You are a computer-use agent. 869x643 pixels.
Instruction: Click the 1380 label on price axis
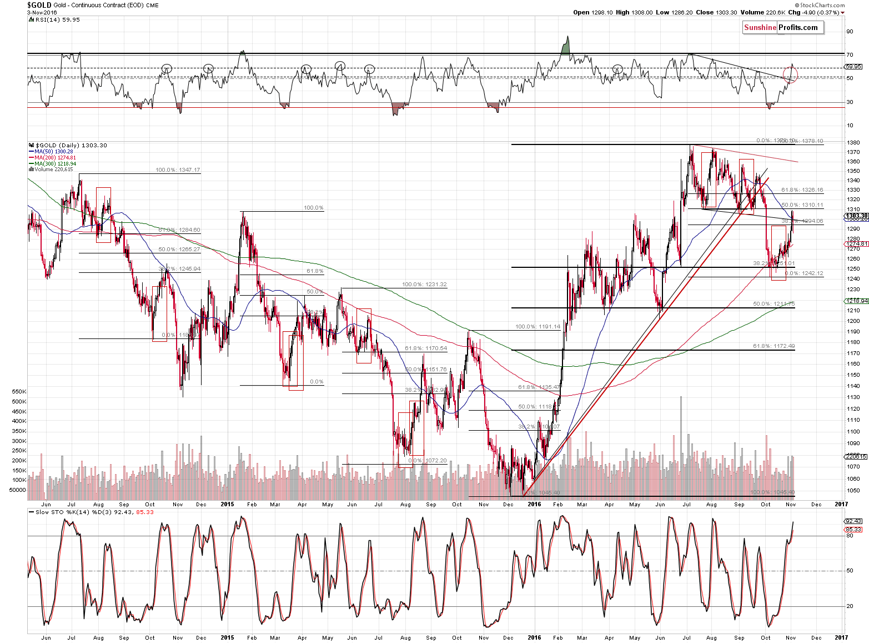click(x=853, y=143)
